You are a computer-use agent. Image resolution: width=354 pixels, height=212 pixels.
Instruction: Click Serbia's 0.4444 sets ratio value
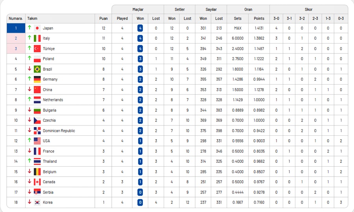pyautogui.click(x=238, y=192)
